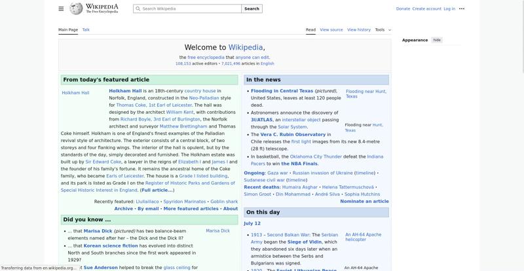Open the View history tab
Image resolution: width=524 pixels, height=271 pixels.
(x=359, y=29)
